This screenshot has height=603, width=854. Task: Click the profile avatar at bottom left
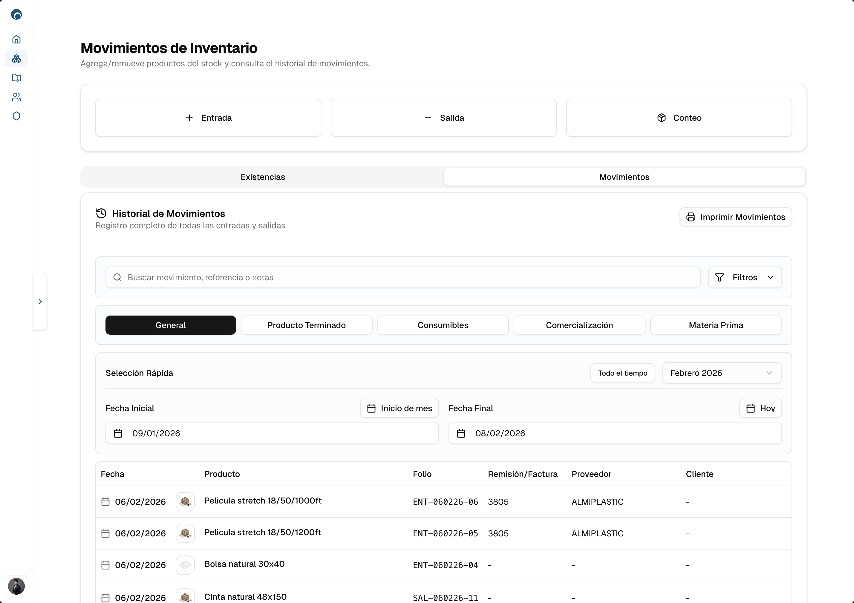(x=16, y=586)
